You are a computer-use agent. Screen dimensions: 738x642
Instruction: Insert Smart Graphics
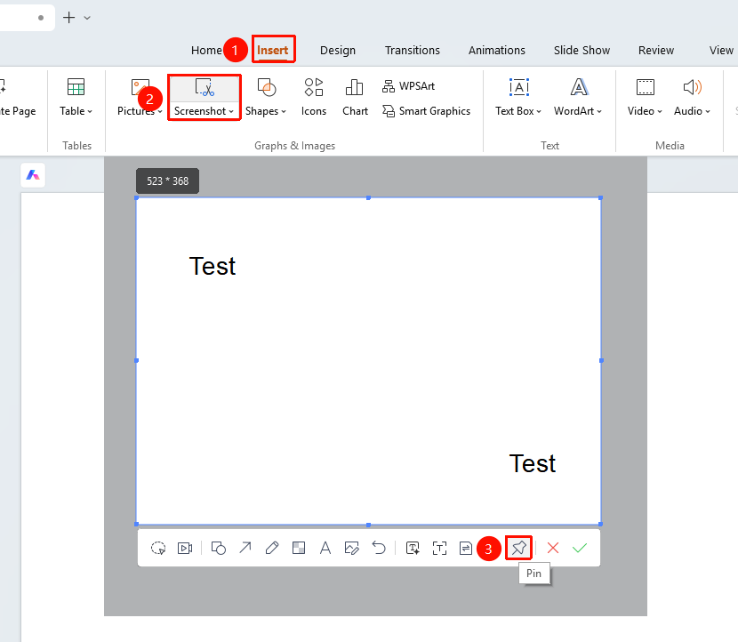pos(427,111)
